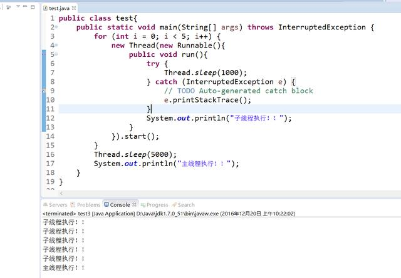Click the println "子线程执行" statement on line 12

[x=219, y=118]
